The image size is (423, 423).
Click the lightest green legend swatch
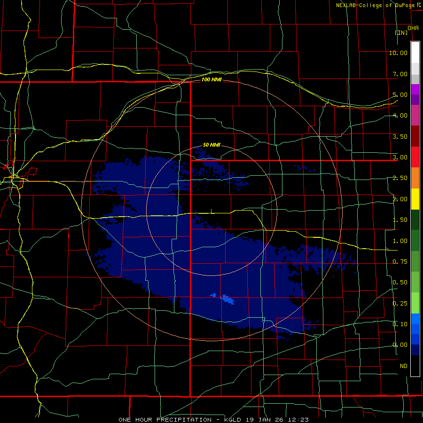click(415, 303)
